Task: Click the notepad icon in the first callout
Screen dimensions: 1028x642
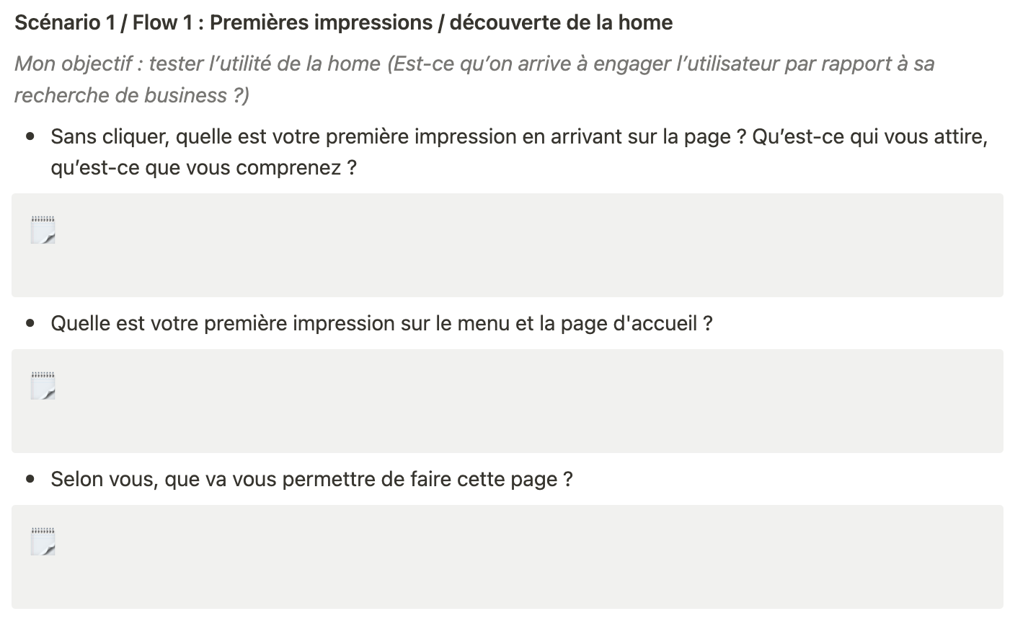Action: [43, 229]
